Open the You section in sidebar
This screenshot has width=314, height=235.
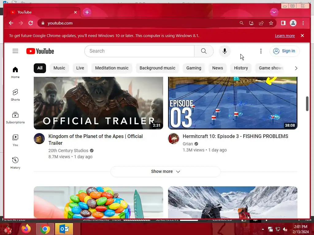[15, 140]
